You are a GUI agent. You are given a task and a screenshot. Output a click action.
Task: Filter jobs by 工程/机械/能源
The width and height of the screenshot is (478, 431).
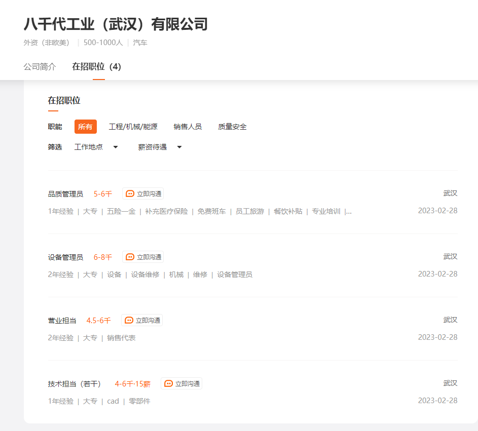(133, 127)
